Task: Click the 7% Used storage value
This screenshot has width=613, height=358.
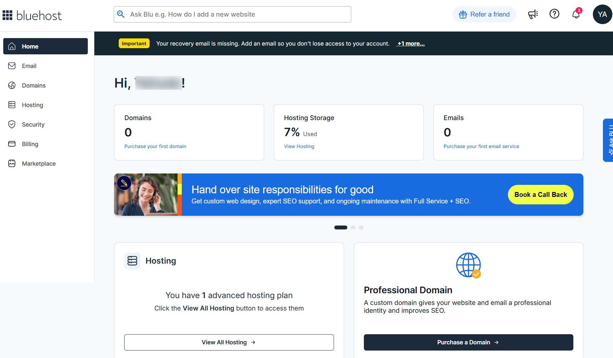Action: click(x=300, y=132)
